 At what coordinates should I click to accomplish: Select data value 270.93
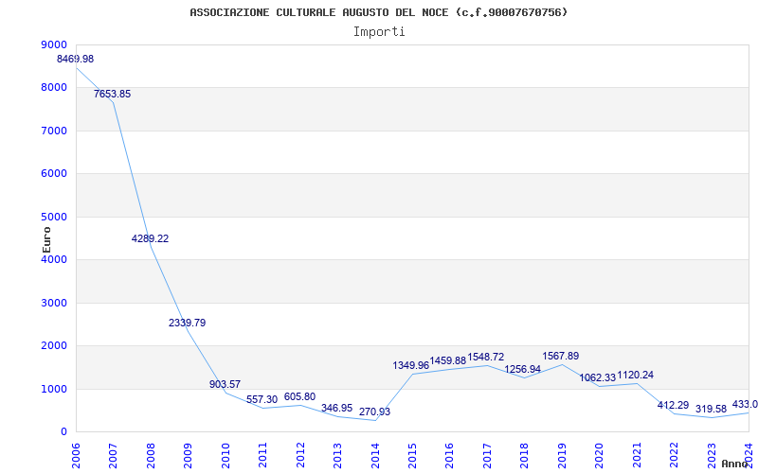click(374, 412)
